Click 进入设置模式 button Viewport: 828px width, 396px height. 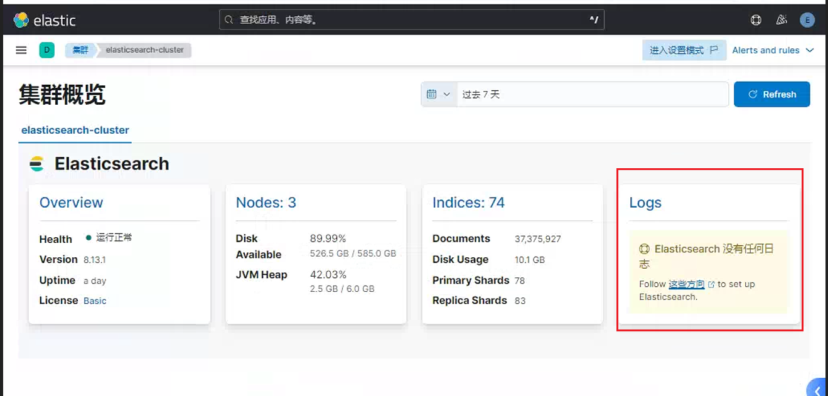[x=684, y=50]
